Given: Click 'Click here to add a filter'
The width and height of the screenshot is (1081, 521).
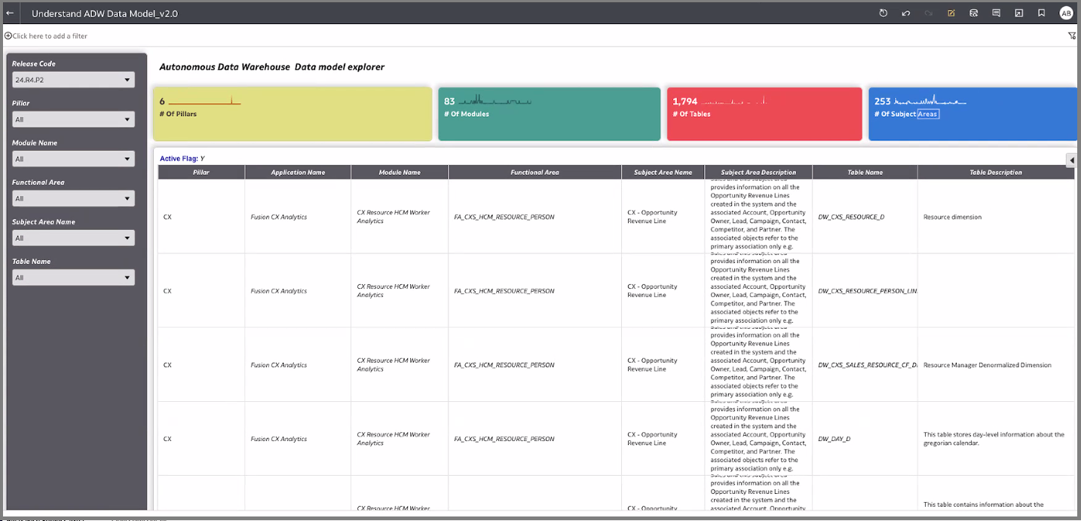Looking at the screenshot, I should [50, 35].
